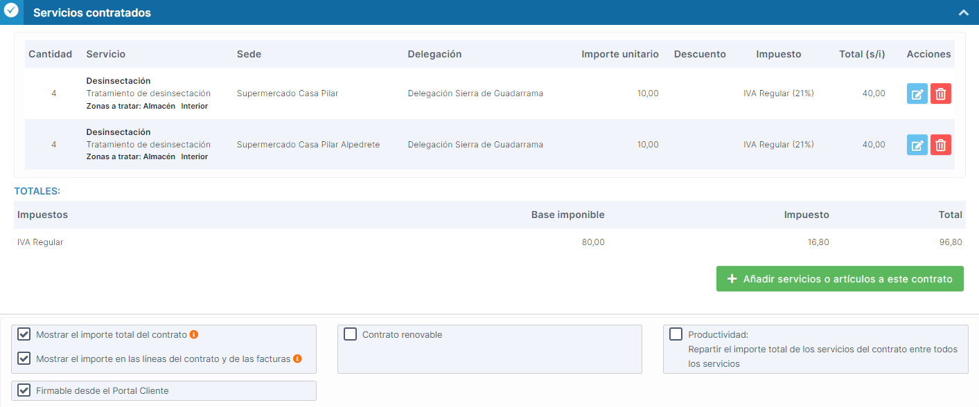
Task: Click the Importe unitario column header
Action: pos(619,54)
